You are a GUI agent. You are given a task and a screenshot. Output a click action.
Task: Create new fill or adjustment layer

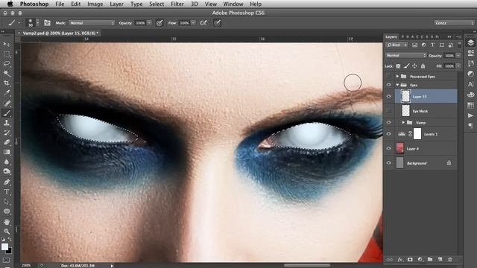click(420, 260)
